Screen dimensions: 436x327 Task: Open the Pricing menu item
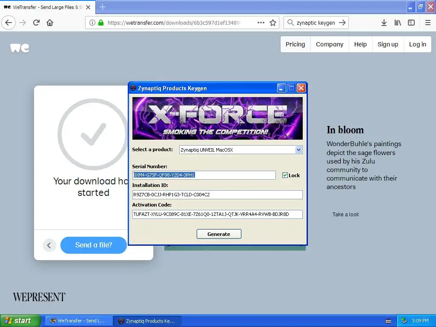tap(295, 44)
